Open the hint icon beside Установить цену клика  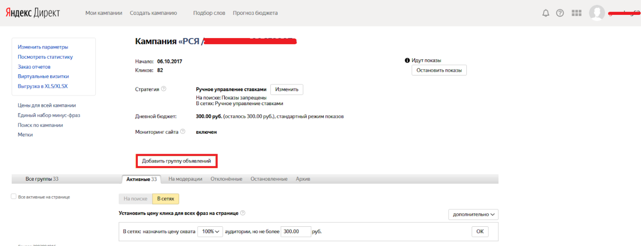pyautogui.click(x=243, y=213)
